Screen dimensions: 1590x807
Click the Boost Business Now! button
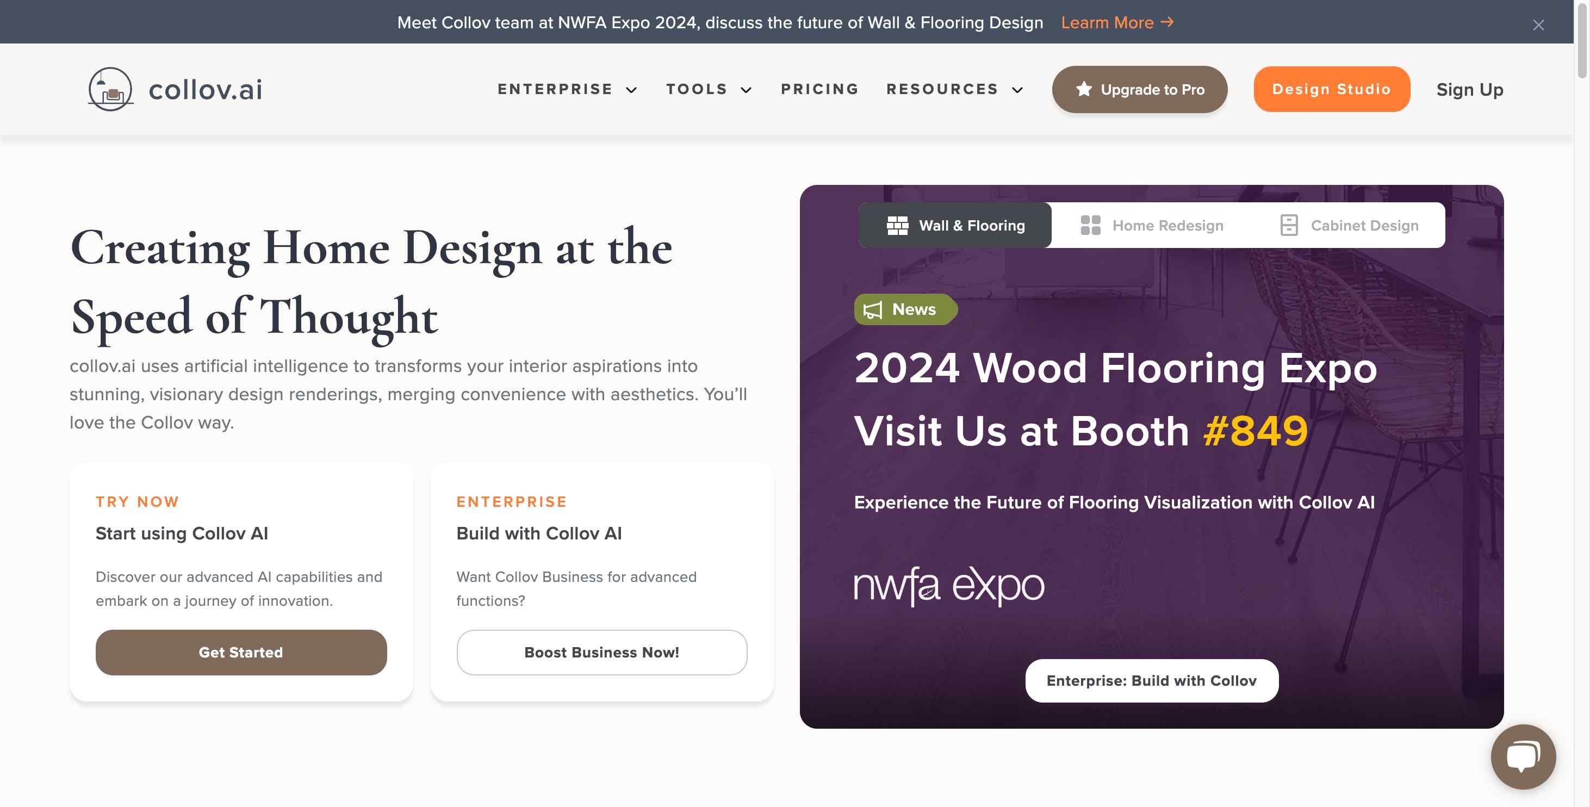click(x=602, y=653)
